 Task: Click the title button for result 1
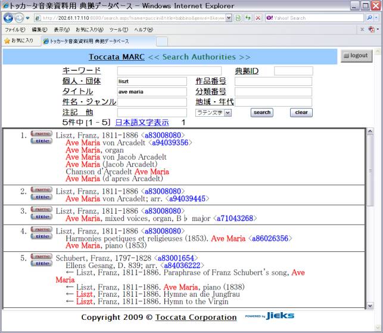click(42, 141)
